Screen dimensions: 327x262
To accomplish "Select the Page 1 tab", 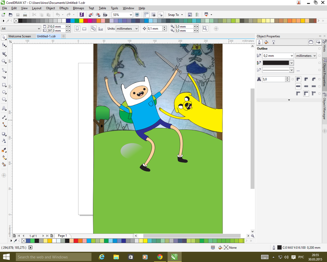I will [62, 236].
